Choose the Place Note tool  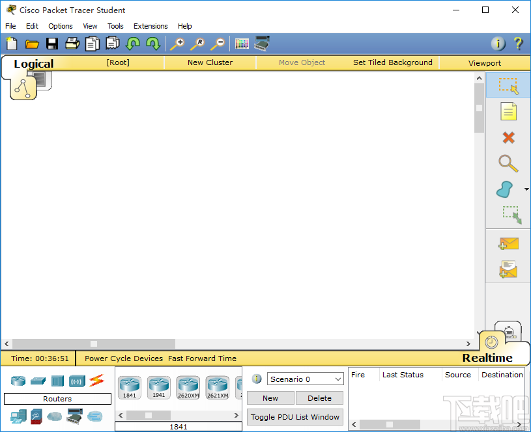[508, 112]
